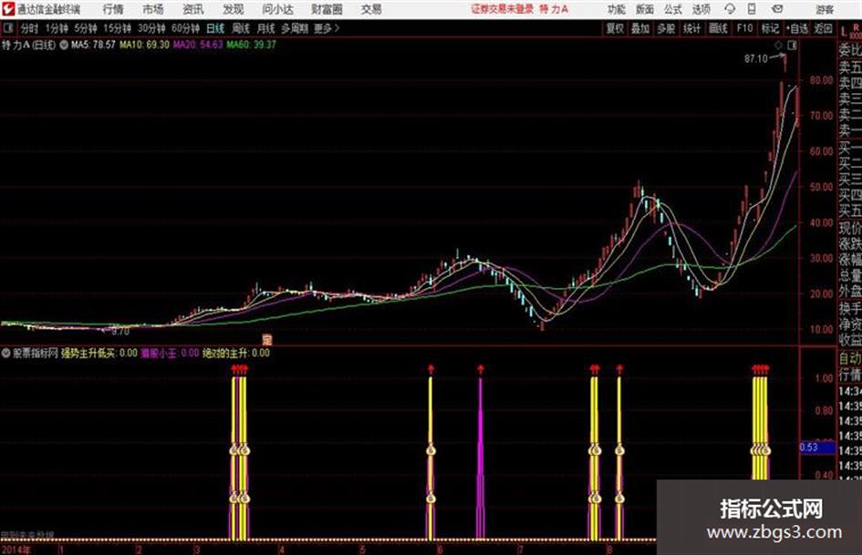Click the diamond icon at chart top right
Viewport: 862px width, 555px height.
click(x=778, y=46)
